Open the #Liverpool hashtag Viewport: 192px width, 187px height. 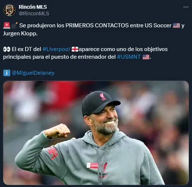(56, 49)
